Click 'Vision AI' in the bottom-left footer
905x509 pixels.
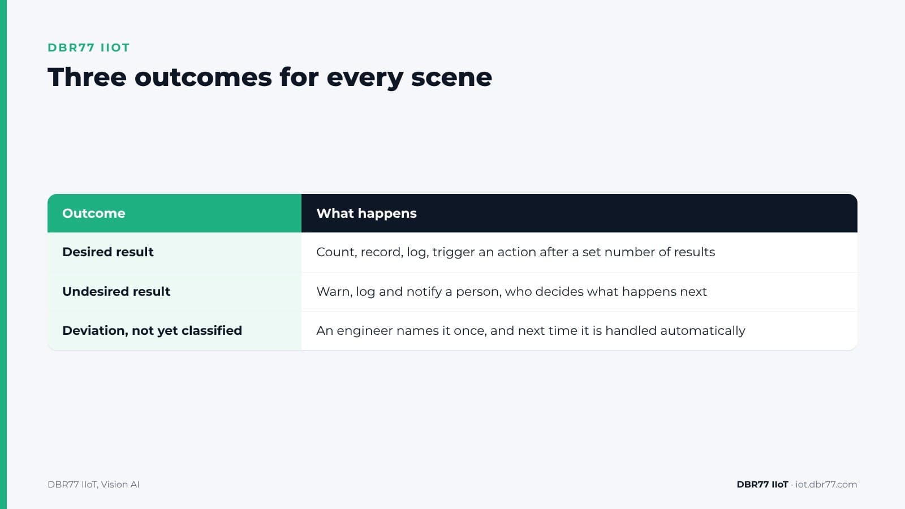(x=120, y=484)
